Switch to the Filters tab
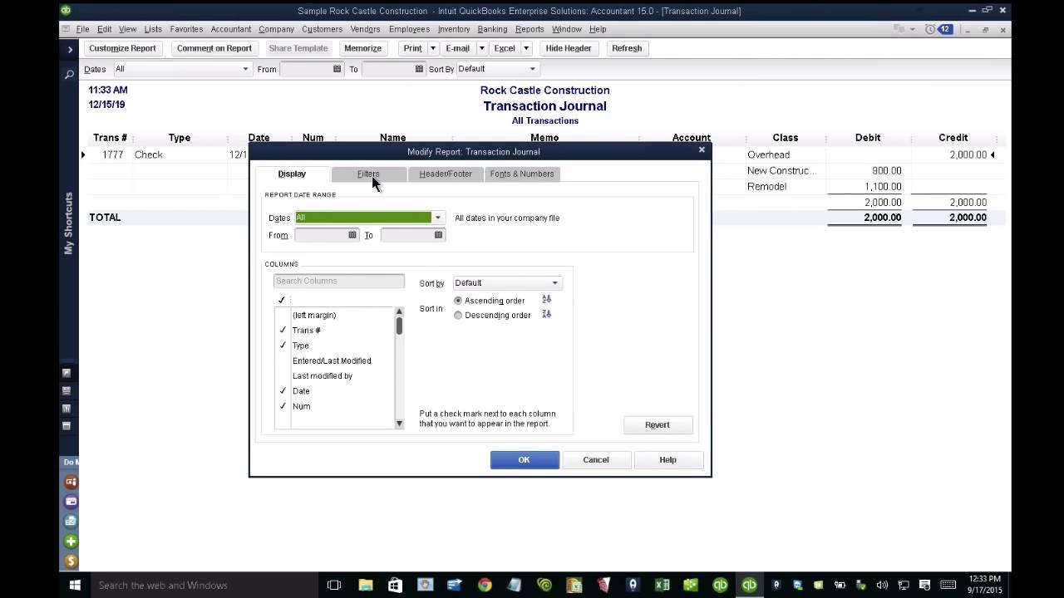 click(368, 174)
